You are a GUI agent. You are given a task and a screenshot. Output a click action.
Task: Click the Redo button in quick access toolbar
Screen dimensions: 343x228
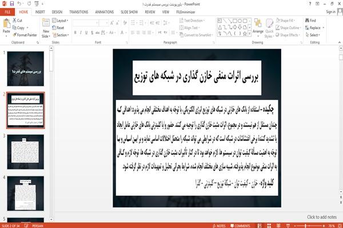29,4
